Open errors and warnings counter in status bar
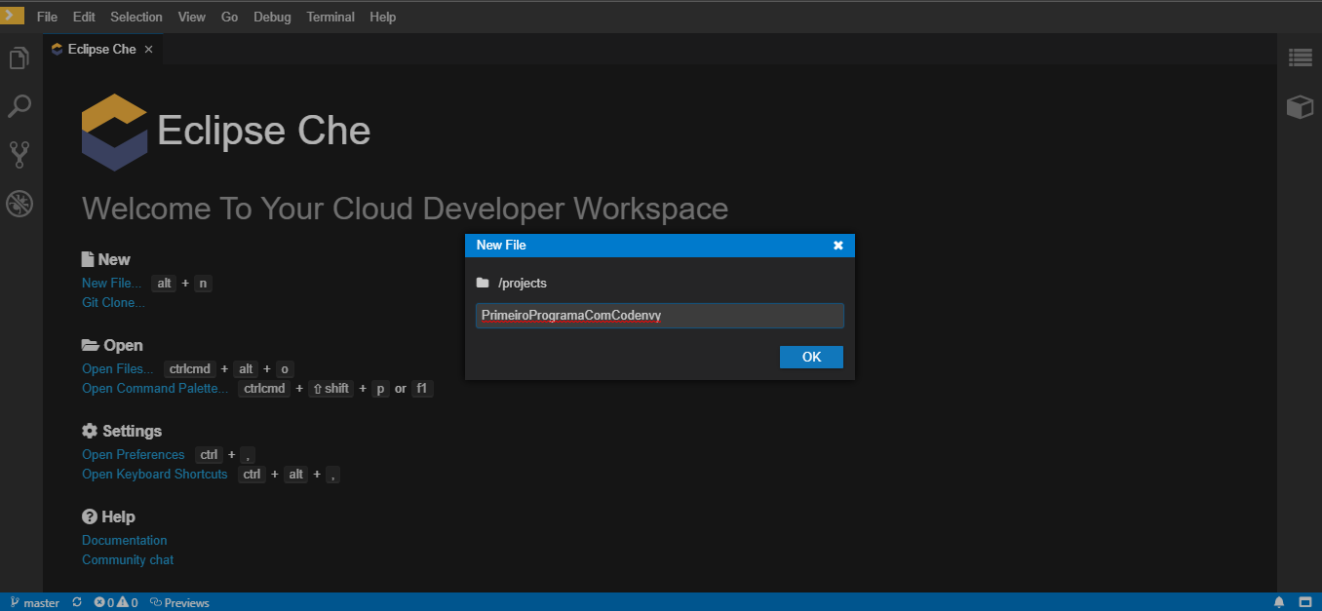Screen dimensions: 1322x611 pos(116,602)
